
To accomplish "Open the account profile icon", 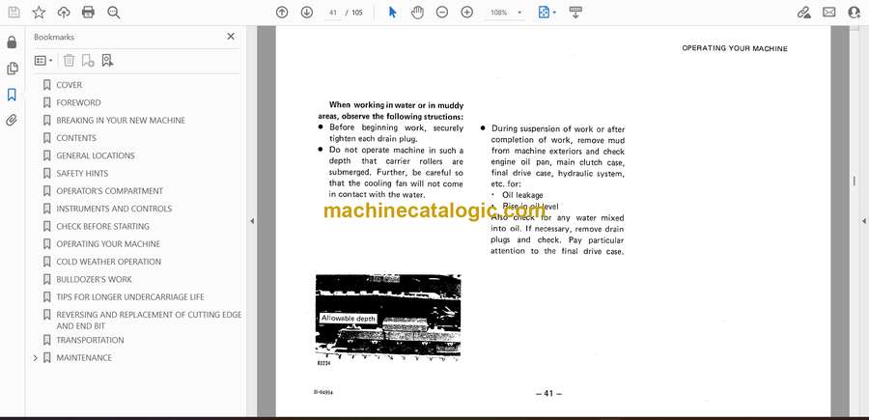I will pos(855,13).
